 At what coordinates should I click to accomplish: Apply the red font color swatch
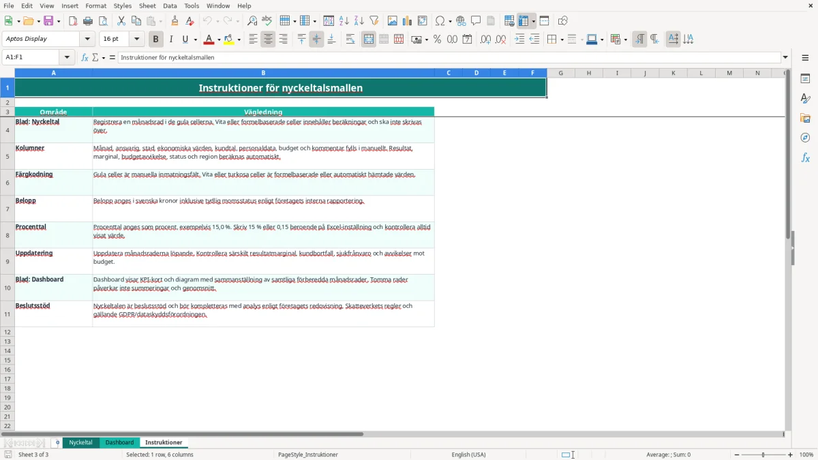point(209,40)
